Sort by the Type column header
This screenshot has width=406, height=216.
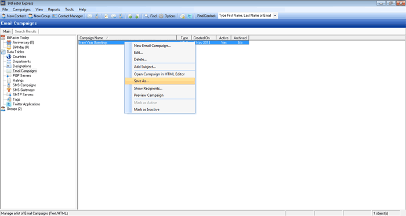click(184, 38)
